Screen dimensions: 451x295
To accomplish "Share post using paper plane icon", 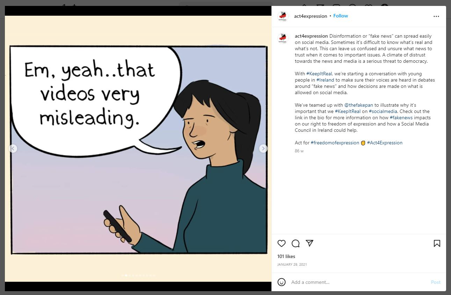I will [310, 243].
